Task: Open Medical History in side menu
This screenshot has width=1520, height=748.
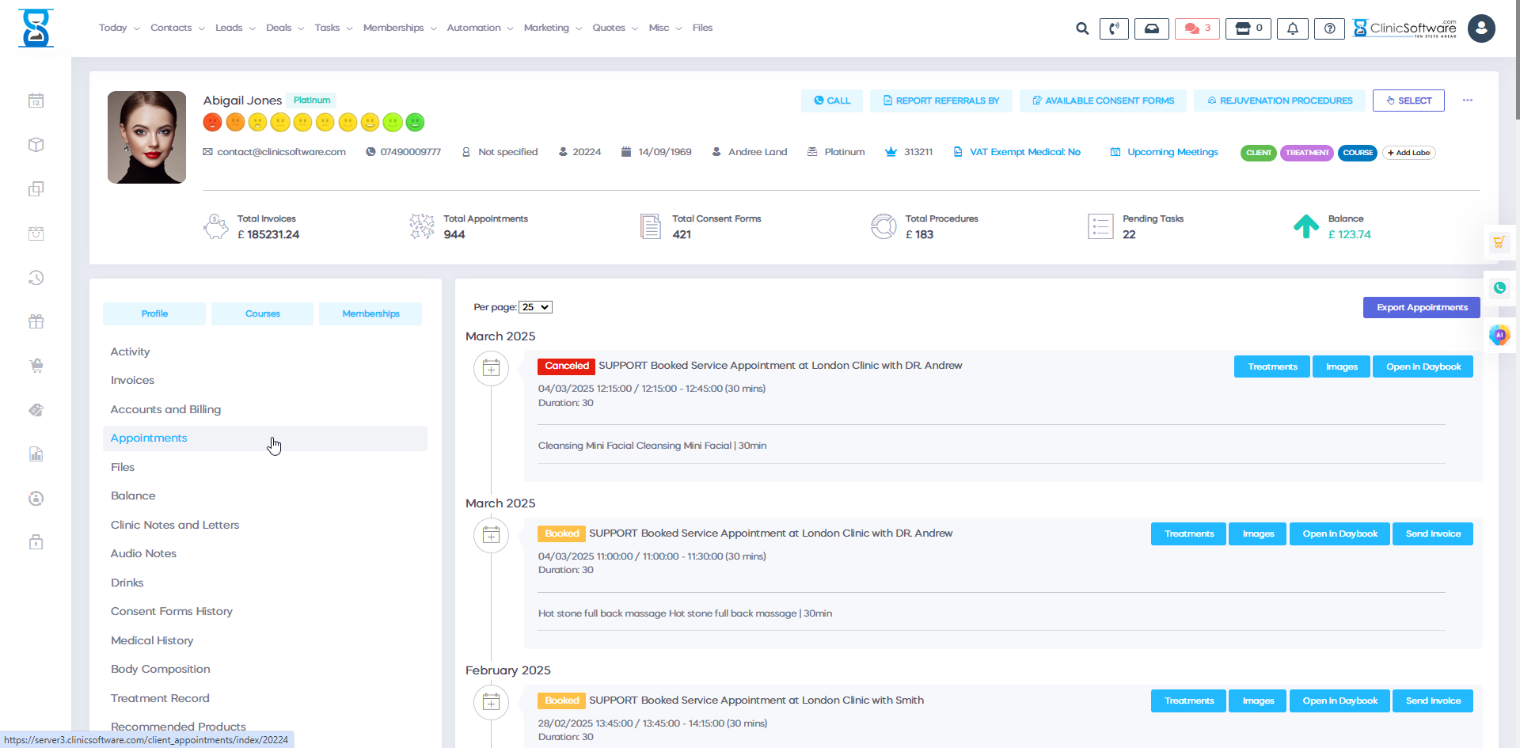Action: pyautogui.click(x=152, y=640)
